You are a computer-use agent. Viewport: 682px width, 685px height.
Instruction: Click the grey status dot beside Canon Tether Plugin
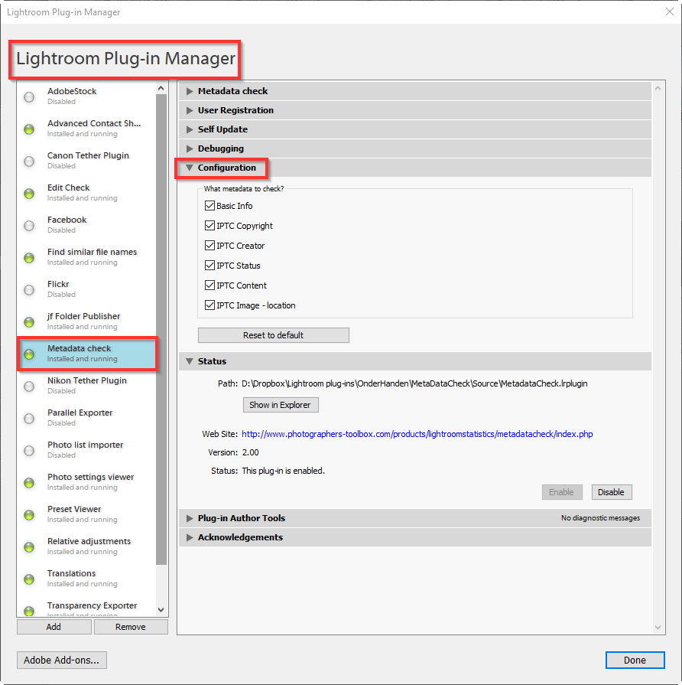[29, 161]
